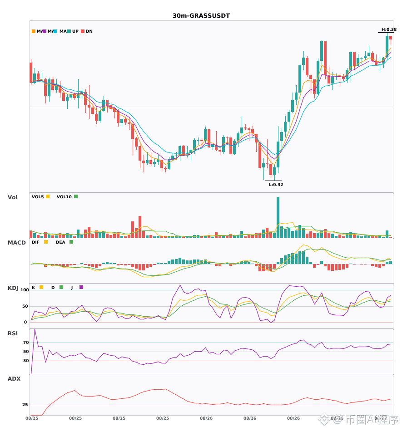Click the Vol panel label
This screenshot has width=402, height=431.
click(12, 197)
